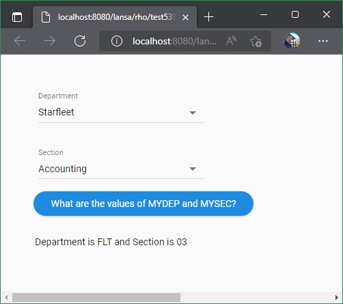Image resolution: width=343 pixels, height=304 pixels.
Task: View site information icon
Action: pos(117,41)
